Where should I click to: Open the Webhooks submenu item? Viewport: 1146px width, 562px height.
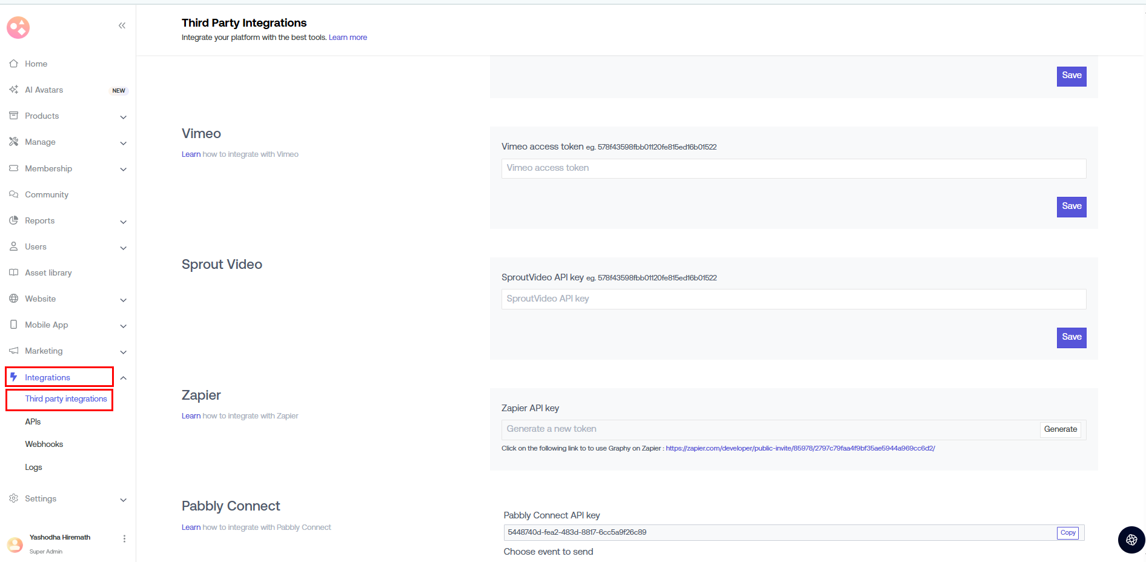(44, 444)
